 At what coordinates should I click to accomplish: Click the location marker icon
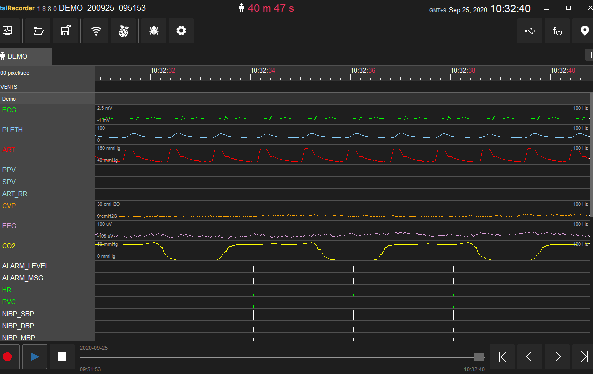[584, 31]
